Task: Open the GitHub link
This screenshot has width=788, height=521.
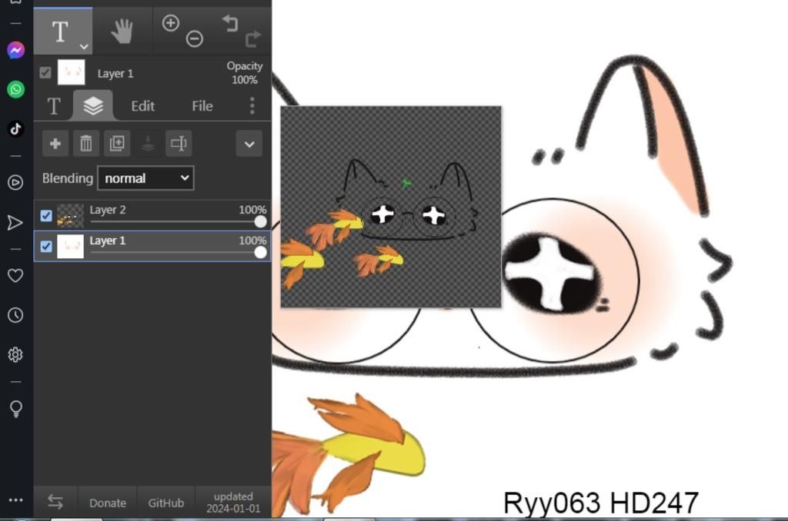Action: [x=166, y=503]
